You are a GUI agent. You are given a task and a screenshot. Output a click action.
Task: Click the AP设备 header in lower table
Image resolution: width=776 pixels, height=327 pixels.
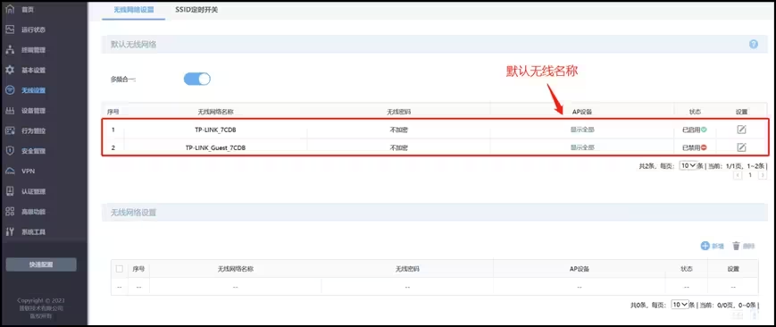pyautogui.click(x=579, y=269)
